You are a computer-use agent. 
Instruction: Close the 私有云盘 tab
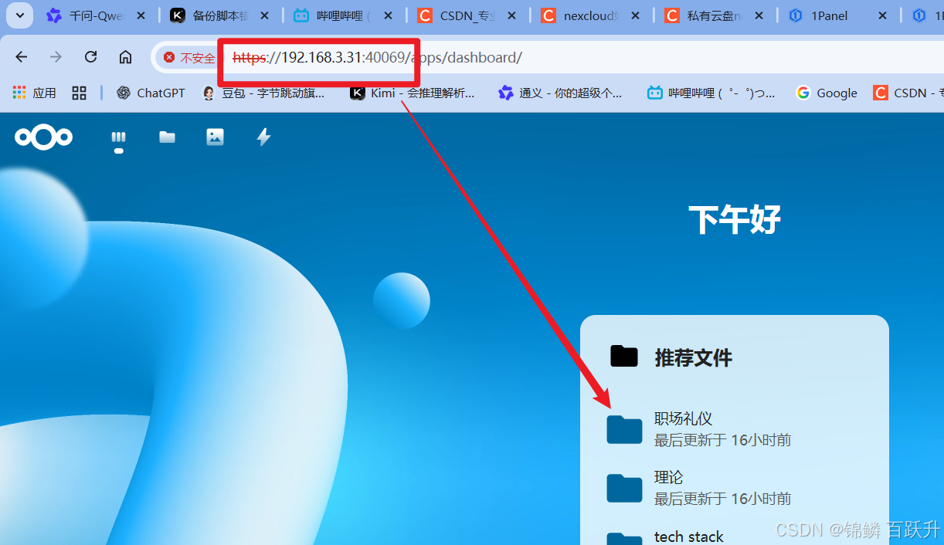(759, 15)
